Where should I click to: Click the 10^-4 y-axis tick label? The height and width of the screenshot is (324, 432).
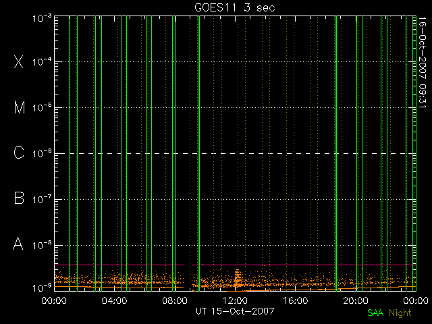[42, 61]
